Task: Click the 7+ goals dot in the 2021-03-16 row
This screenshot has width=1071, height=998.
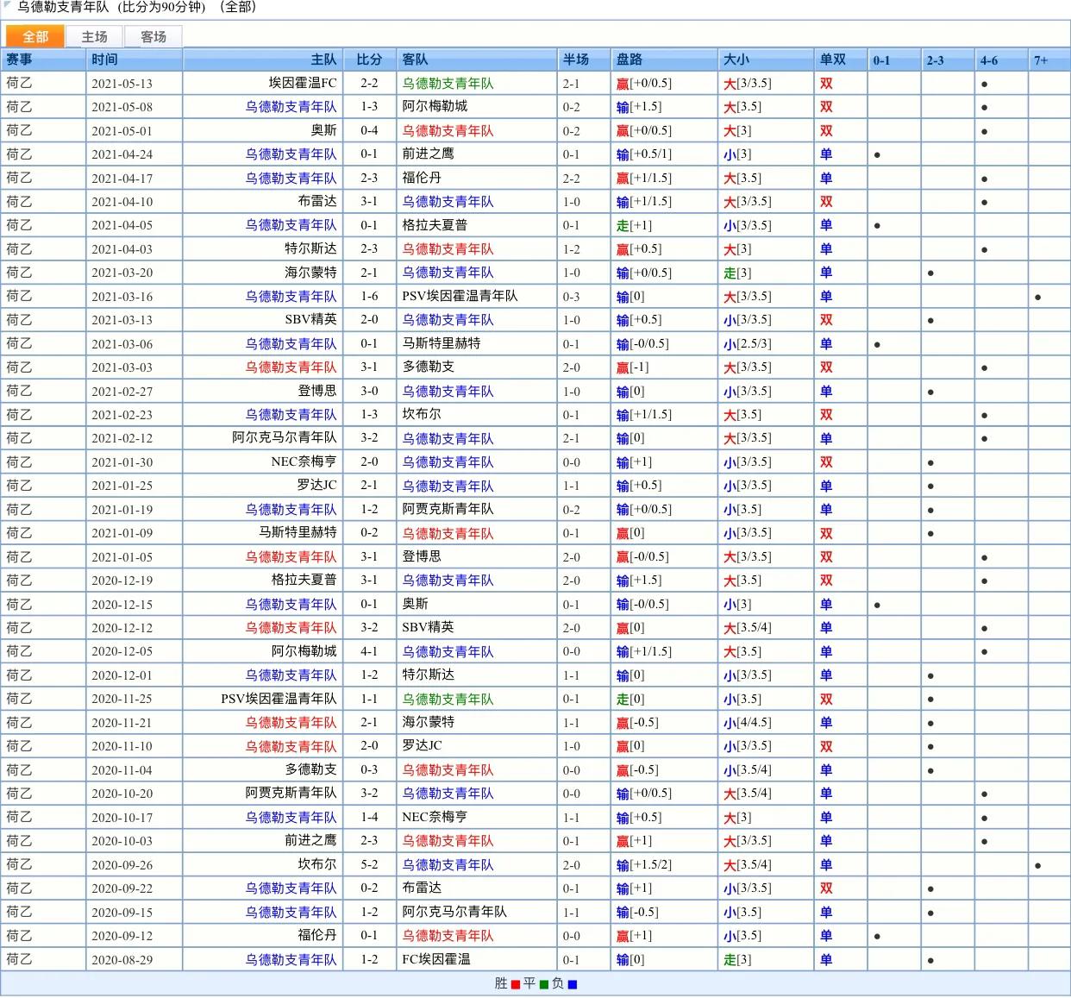Action: [x=1037, y=297]
